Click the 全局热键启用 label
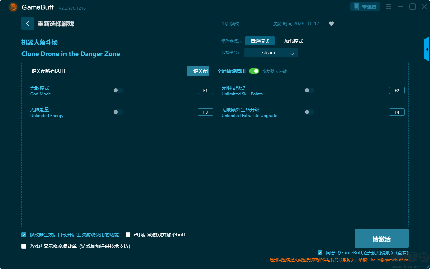430x269 pixels. coord(231,71)
